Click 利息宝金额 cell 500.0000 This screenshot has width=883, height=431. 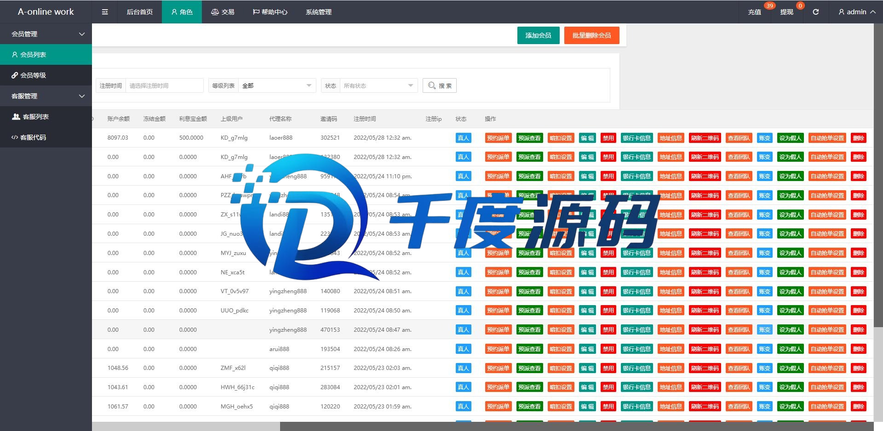point(191,138)
